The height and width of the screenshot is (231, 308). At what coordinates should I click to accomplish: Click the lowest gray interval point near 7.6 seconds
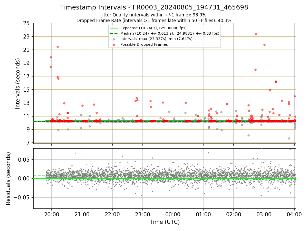point(289,138)
